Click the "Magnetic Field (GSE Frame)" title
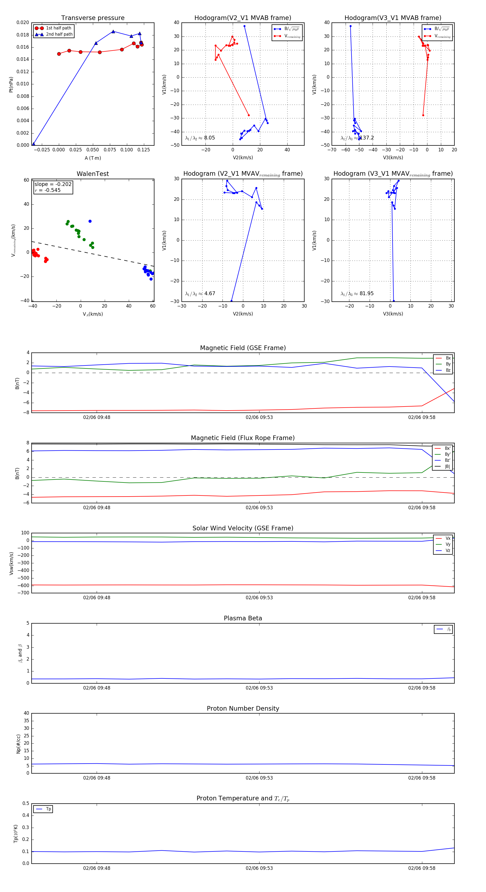486x892 pixels. click(x=243, y=348)
